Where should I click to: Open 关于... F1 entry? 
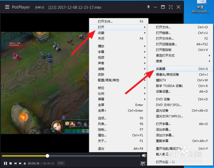coord(119,141)
